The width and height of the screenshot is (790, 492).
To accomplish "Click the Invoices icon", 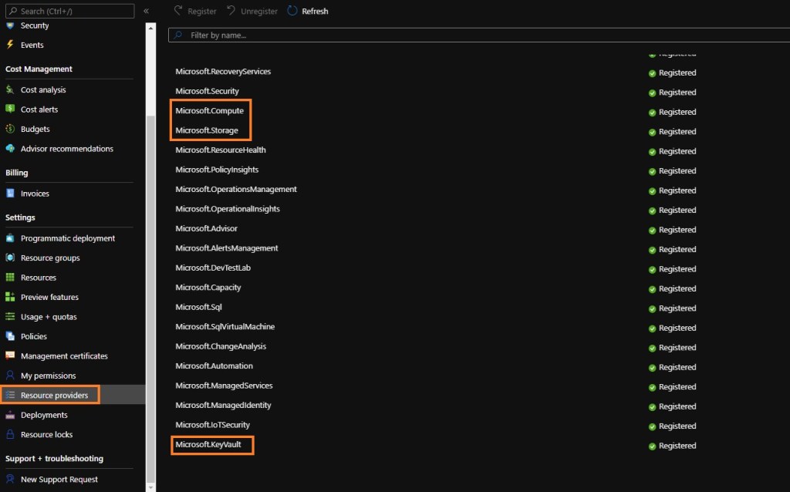I will point(10,194).
